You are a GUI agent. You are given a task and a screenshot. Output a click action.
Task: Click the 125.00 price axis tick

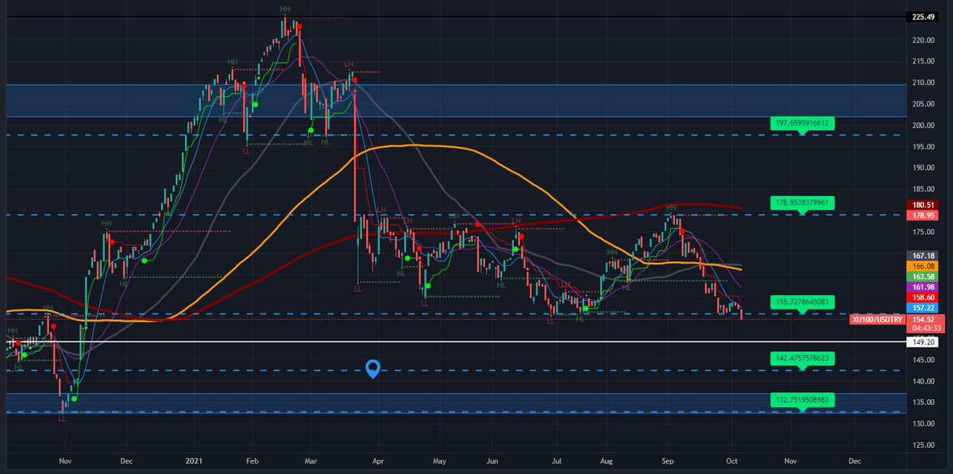pyautogui.click(x=923, y=445)
